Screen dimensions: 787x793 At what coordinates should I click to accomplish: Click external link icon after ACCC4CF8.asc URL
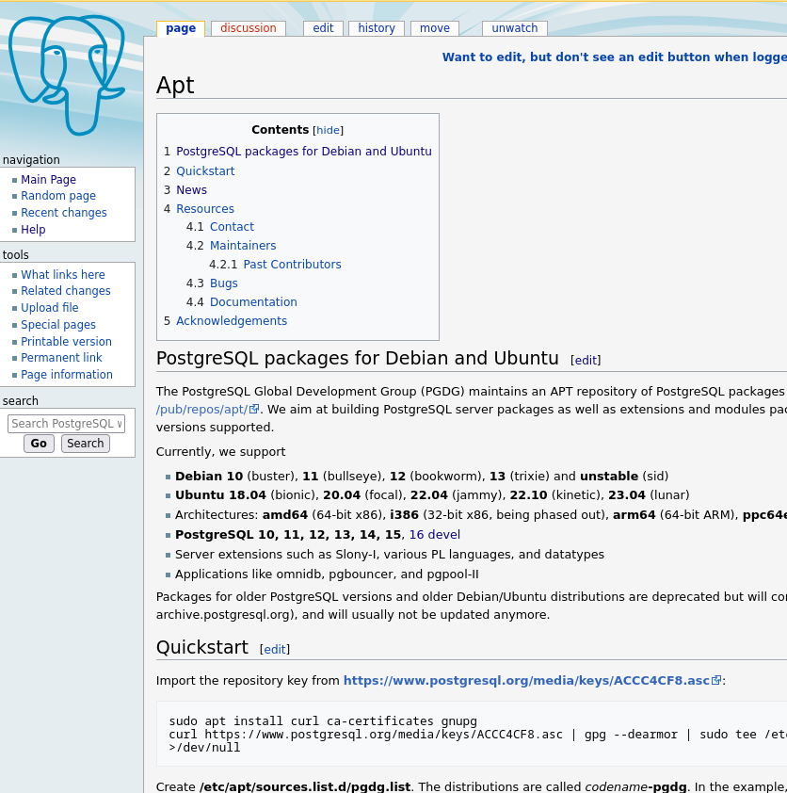[x=716, y=680]
